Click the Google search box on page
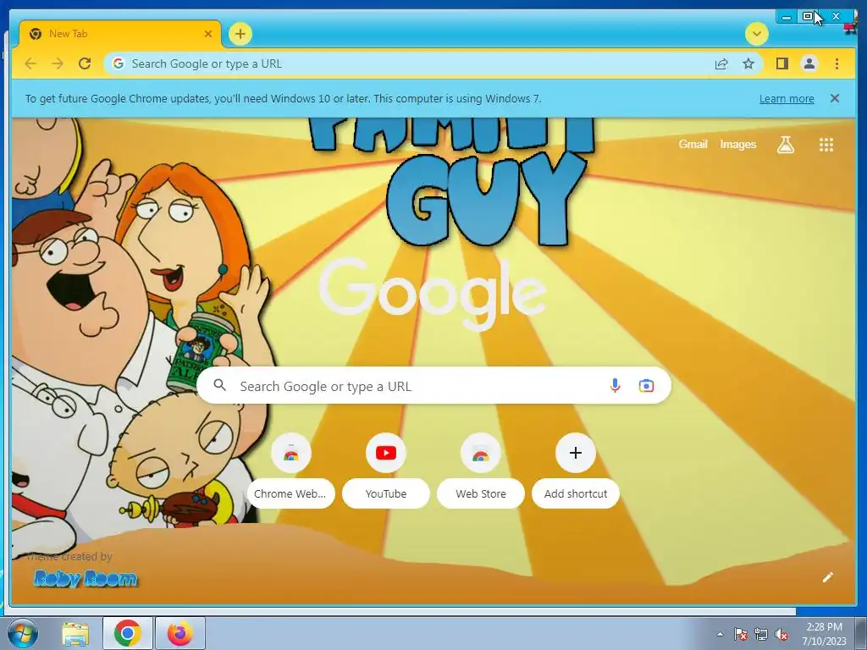Image resolution: width=867 pixels, height=650 pixels. coord(433,386)
